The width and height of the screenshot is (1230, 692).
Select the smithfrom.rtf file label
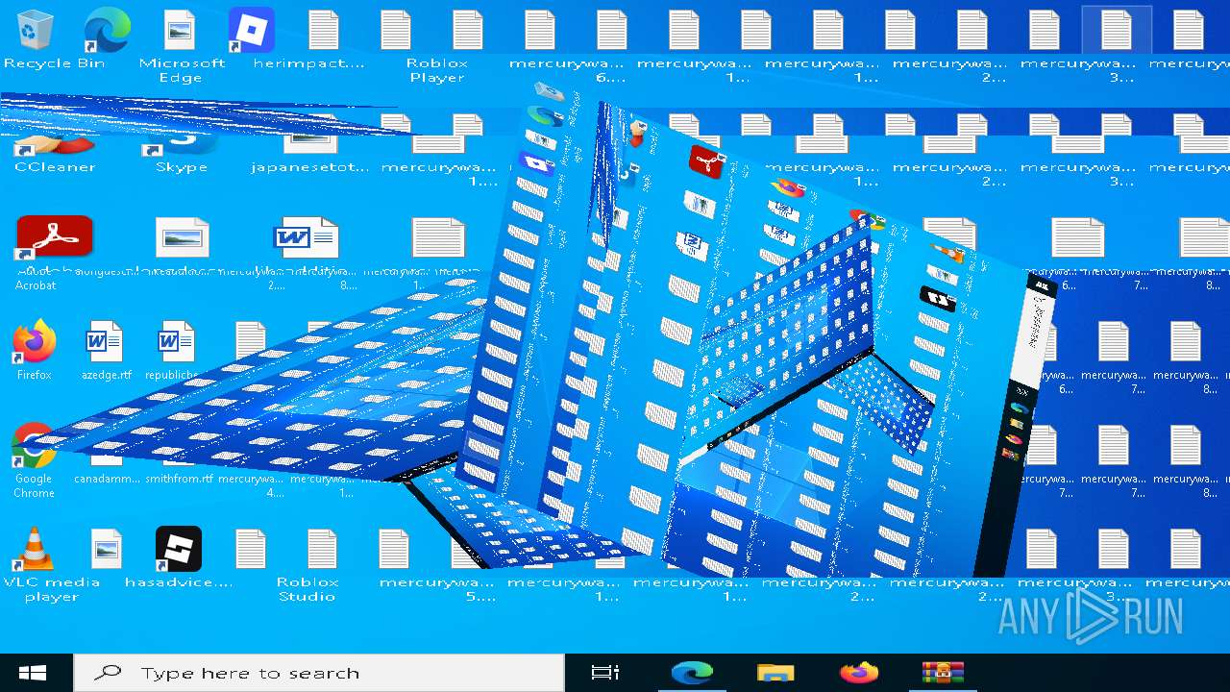click(x=179, y=478)
